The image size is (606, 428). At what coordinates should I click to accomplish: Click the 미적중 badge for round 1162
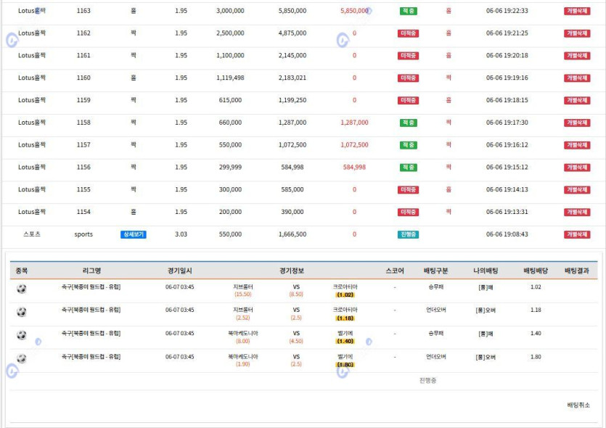(x=408, y=33)
